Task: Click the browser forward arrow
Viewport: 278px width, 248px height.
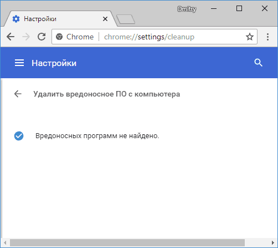Action: click(x=26, y=37)
